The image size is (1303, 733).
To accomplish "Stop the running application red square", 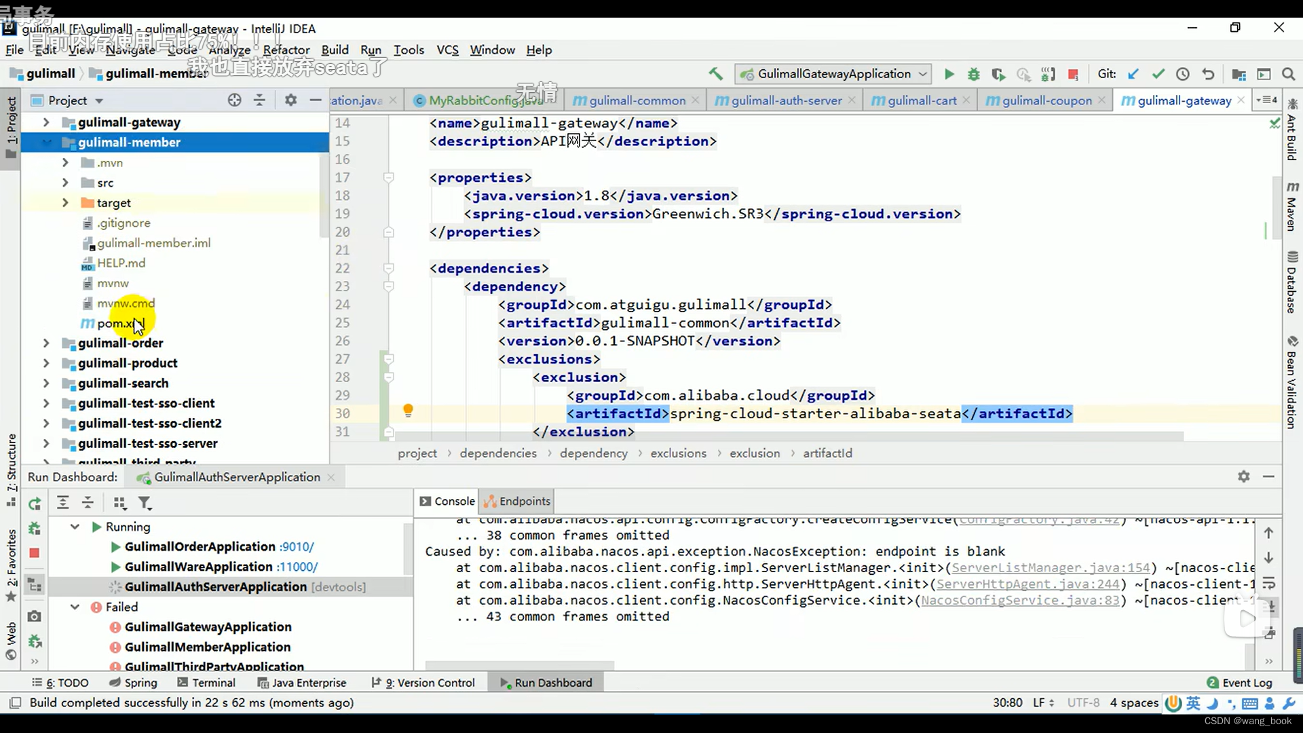I will tap(1073, 74).
